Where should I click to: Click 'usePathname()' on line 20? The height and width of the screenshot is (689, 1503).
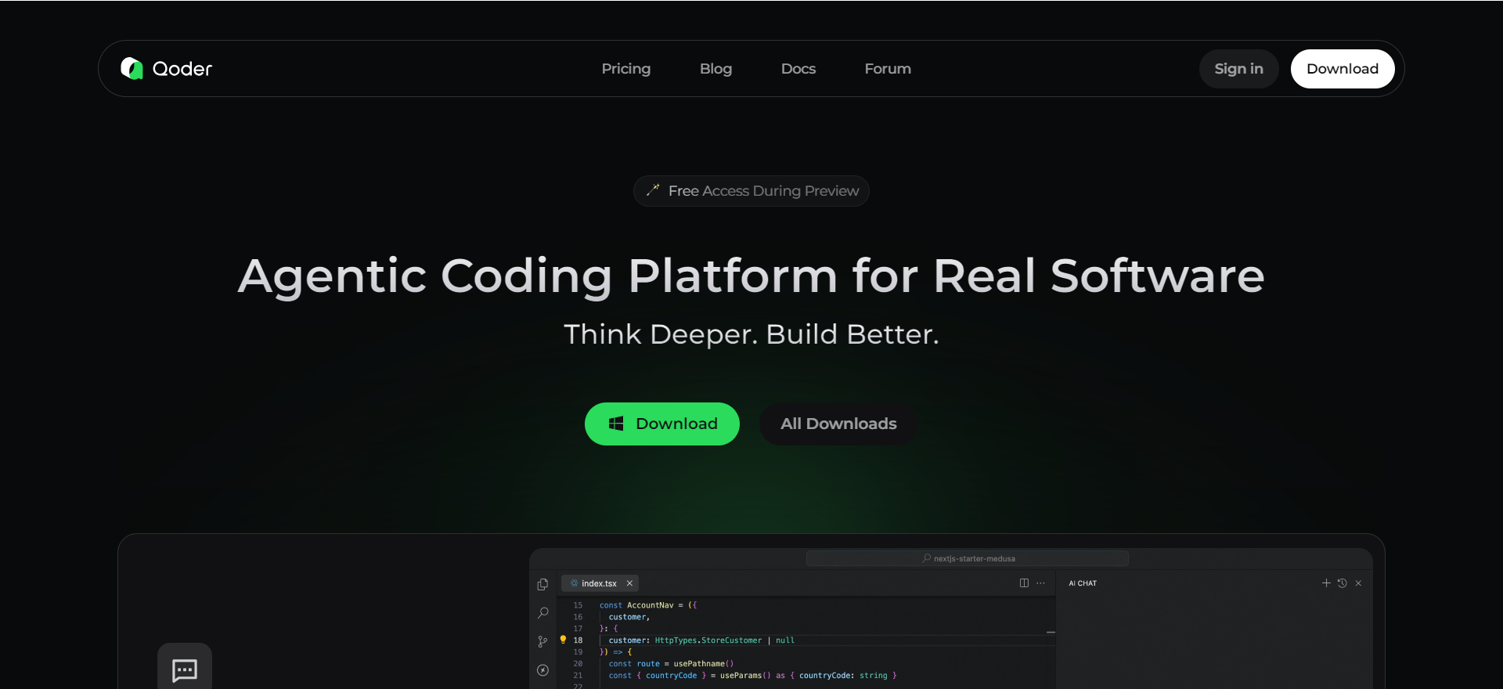click(x=704, y=664)
